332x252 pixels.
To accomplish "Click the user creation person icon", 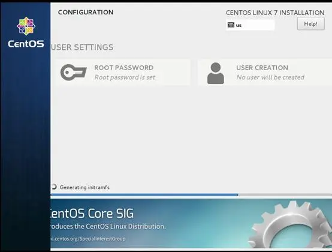I will click(x=216, y=73).
